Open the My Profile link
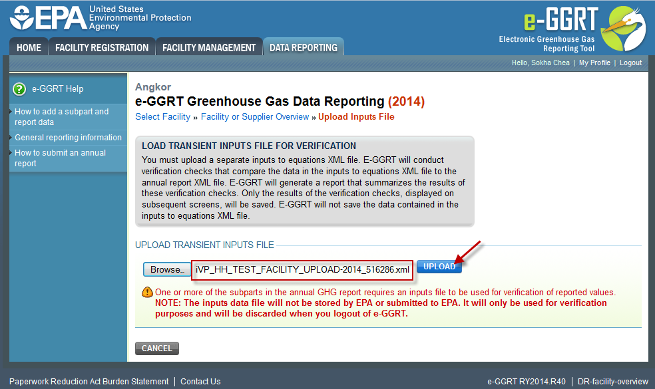This screenshot has height=389, width=655. coord(594,63)
